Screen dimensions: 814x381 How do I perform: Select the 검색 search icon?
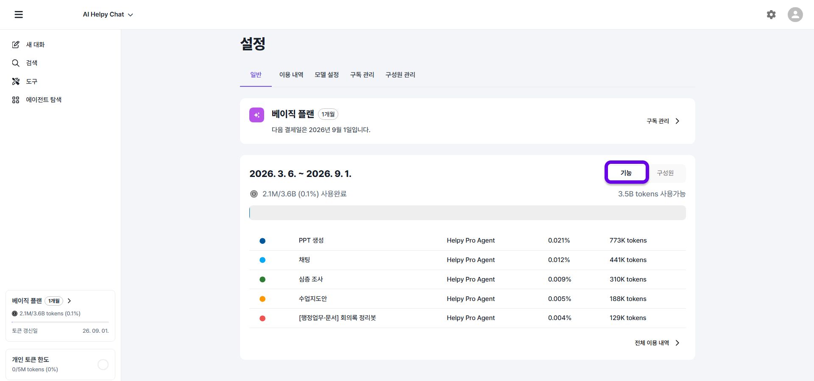click(x=16, y=63)
